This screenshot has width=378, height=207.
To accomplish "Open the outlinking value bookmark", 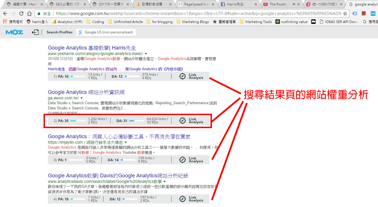I will click(292, 22).
